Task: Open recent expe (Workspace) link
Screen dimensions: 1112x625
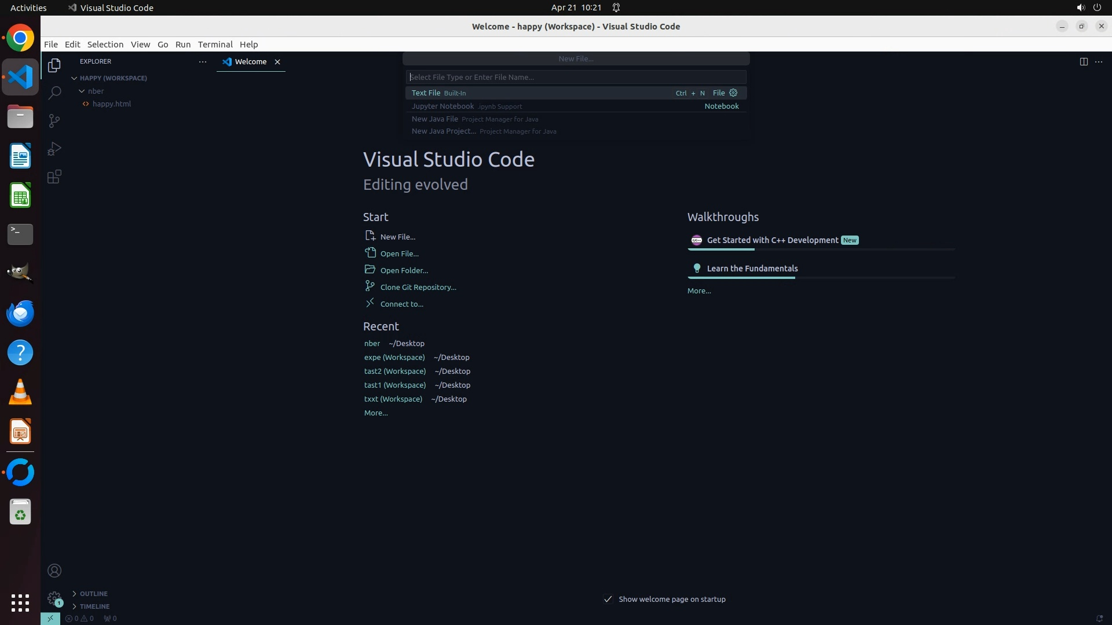Action: 394,357
